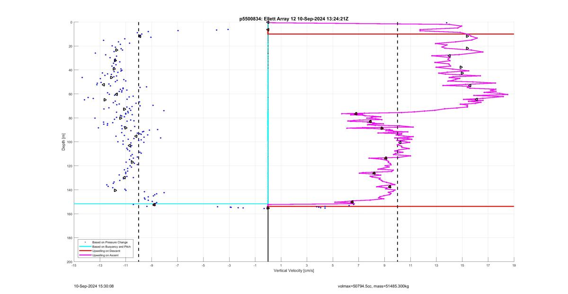Click the x-axis tick label '-7'

[x=177, y=266]
